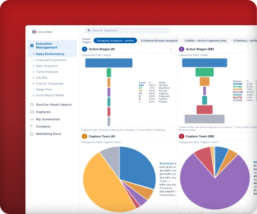Viewport: 257px width, 214px height.
Task: Click the search magnifier icon
Action: pyautogui.click(x=89, y=30)
